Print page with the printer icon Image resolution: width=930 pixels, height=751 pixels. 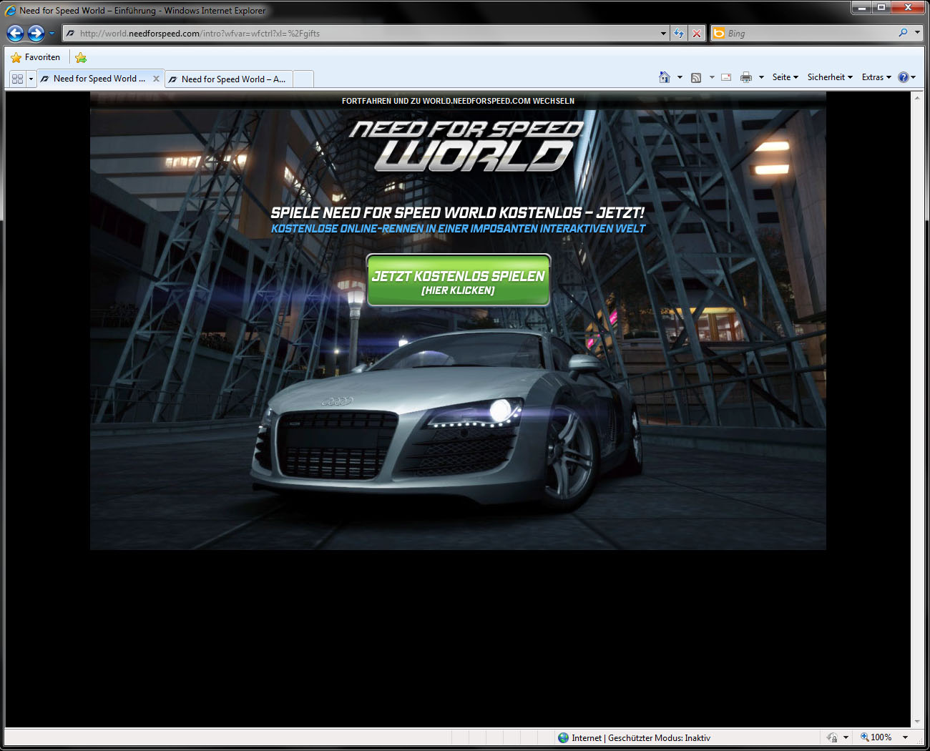click(x=746, y=77)
